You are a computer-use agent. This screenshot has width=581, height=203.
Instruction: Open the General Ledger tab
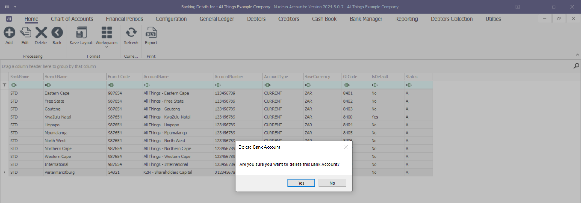pos(217,19)
